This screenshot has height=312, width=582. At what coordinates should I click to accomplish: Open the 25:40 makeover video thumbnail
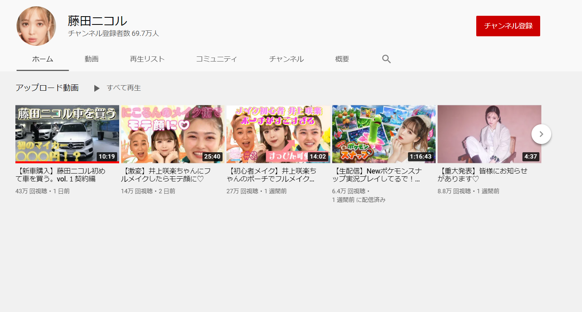(173, 134)
